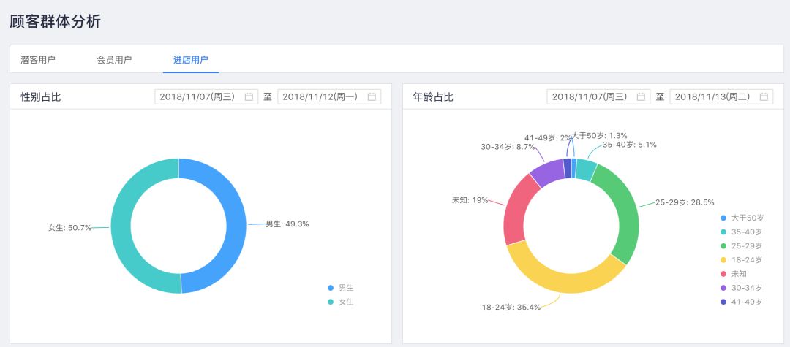Switch to the 潜客用户 tab
The height and width of the screenshot is (347, 790).
point(38,60)
